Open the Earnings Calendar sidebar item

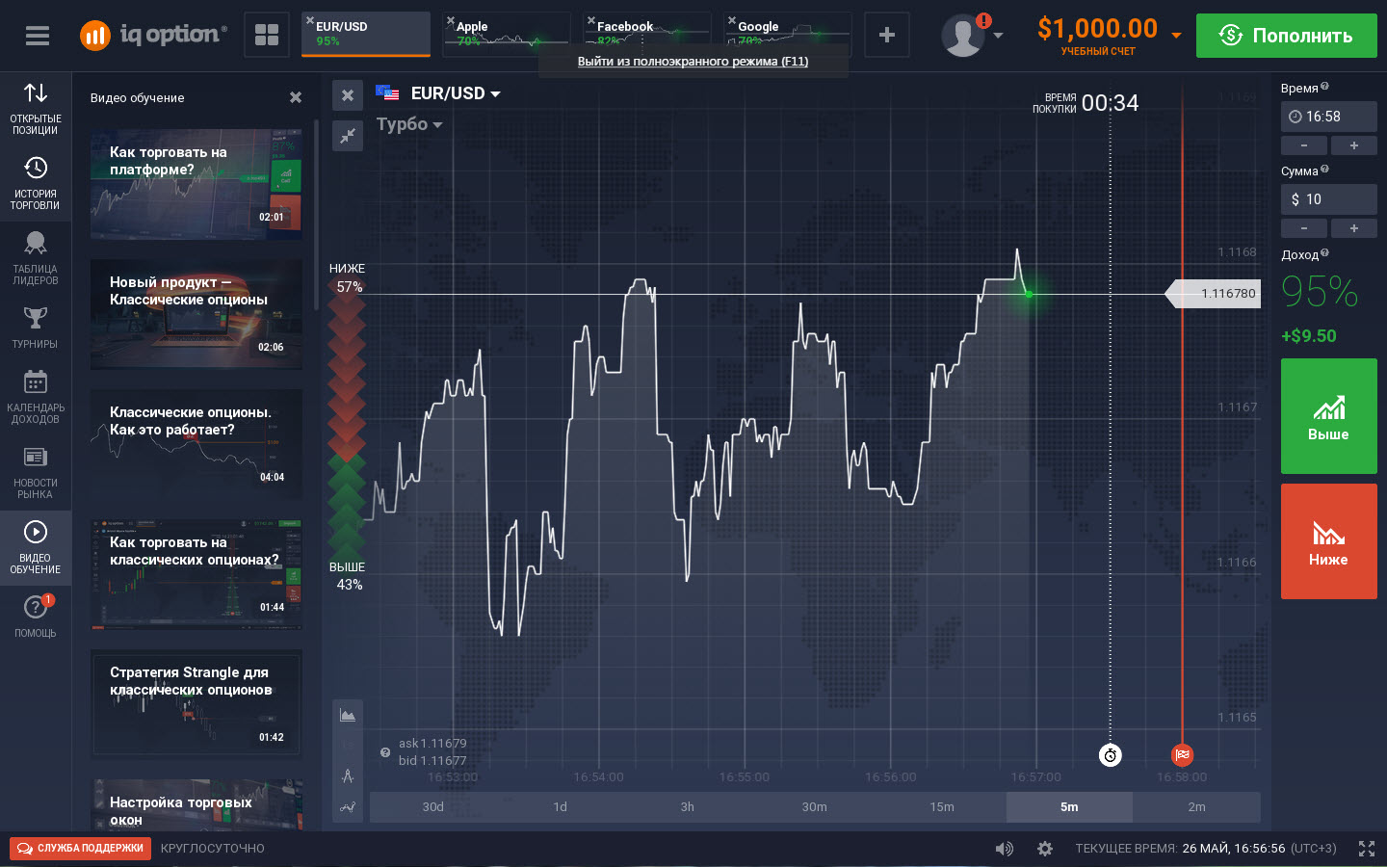(36, 398)
